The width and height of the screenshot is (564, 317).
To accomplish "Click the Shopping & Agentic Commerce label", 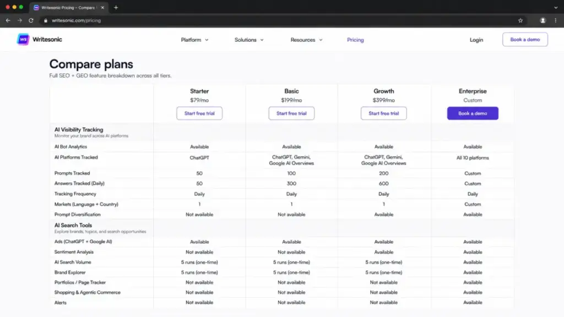I will pos(88,292).
